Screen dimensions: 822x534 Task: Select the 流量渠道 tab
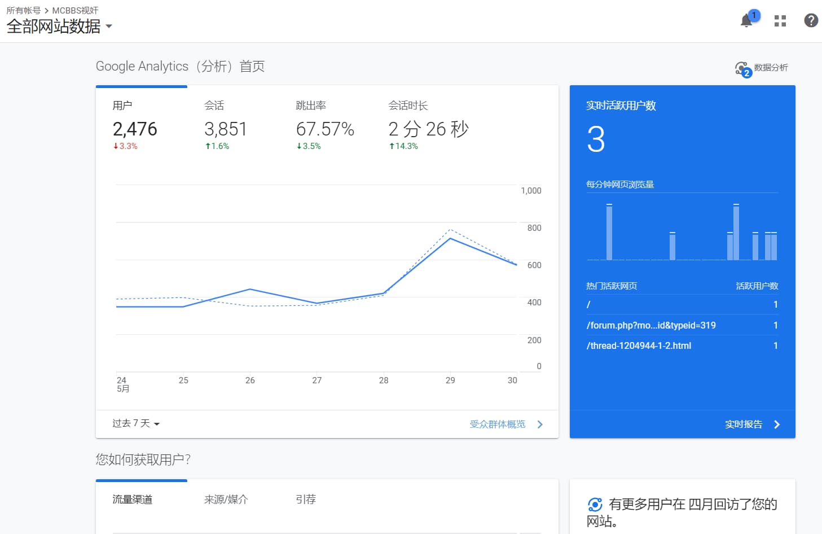(133, 500)
